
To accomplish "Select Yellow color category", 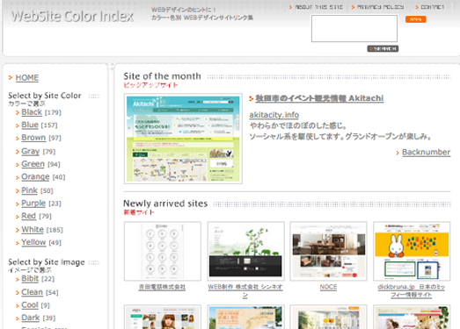I will (x=33, y=242).
